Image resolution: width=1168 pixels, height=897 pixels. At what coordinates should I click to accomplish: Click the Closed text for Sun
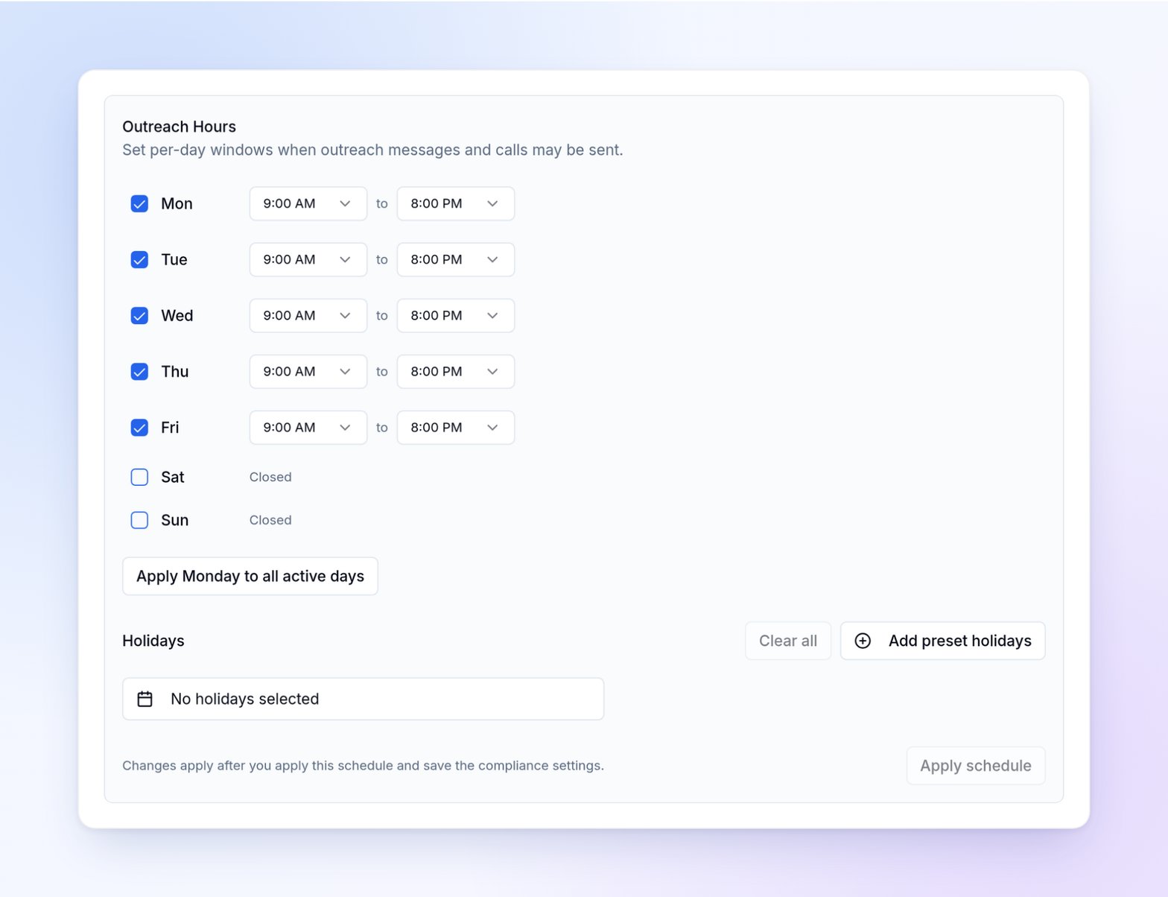[270, 520]
